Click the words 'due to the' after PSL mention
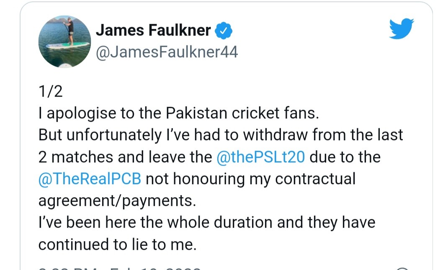This screenshot has width=448, height=270. pyautogui.click(x=345, y=157)
